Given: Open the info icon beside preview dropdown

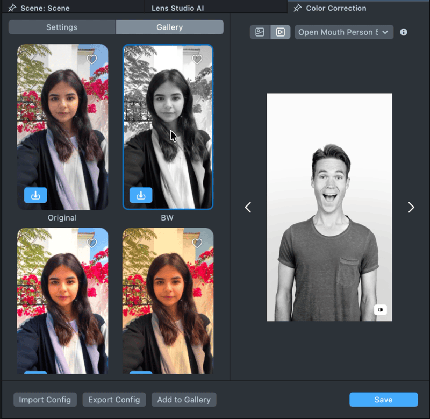Looking at the screenshot, I should [x=404, y=32].
